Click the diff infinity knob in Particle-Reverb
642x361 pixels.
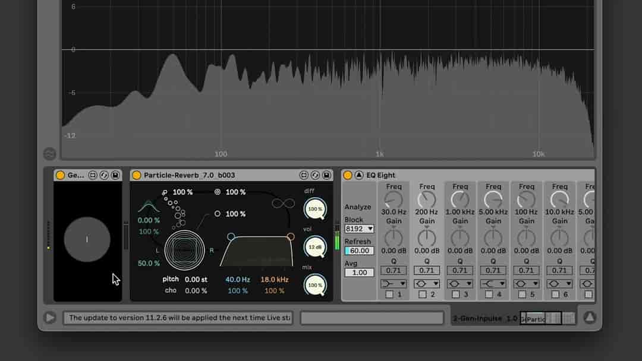(315, 209)
